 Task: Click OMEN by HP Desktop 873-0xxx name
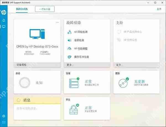pyautogui.click(x=37, y=46)
